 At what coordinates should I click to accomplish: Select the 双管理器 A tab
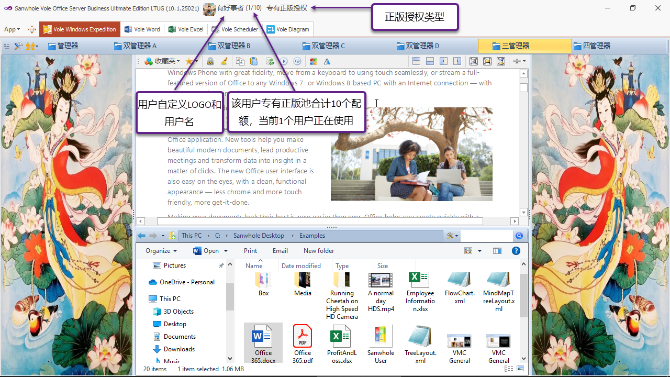(x=136, y=46)
